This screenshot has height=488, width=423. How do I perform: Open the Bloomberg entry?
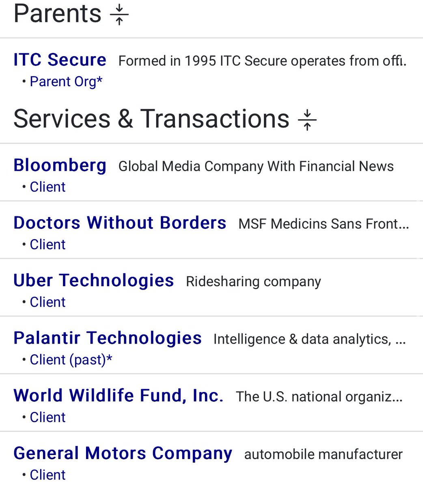point(60,166)
